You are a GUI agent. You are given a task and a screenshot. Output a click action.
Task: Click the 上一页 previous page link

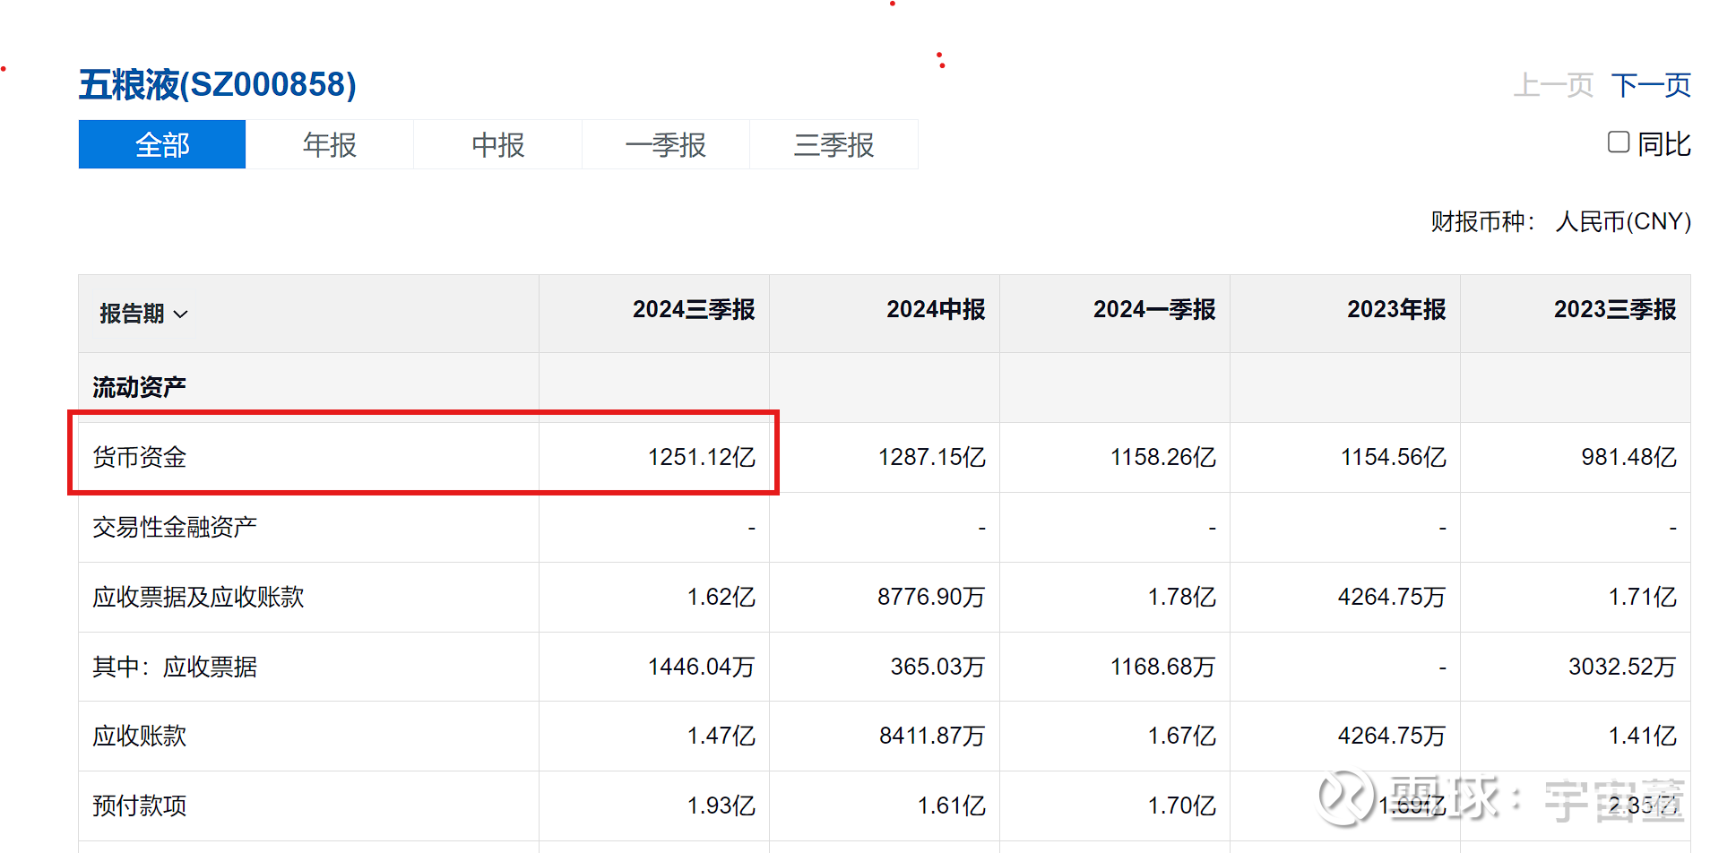point(1552,85)
